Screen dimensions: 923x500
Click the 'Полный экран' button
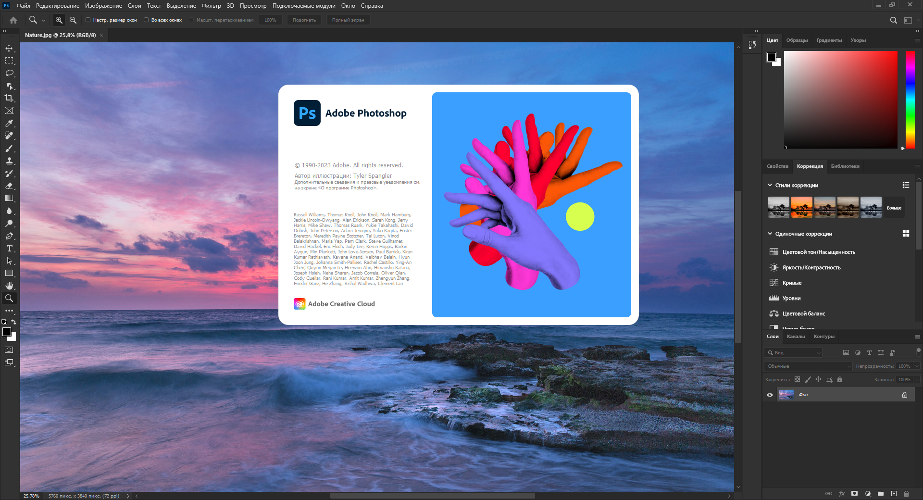348,20
